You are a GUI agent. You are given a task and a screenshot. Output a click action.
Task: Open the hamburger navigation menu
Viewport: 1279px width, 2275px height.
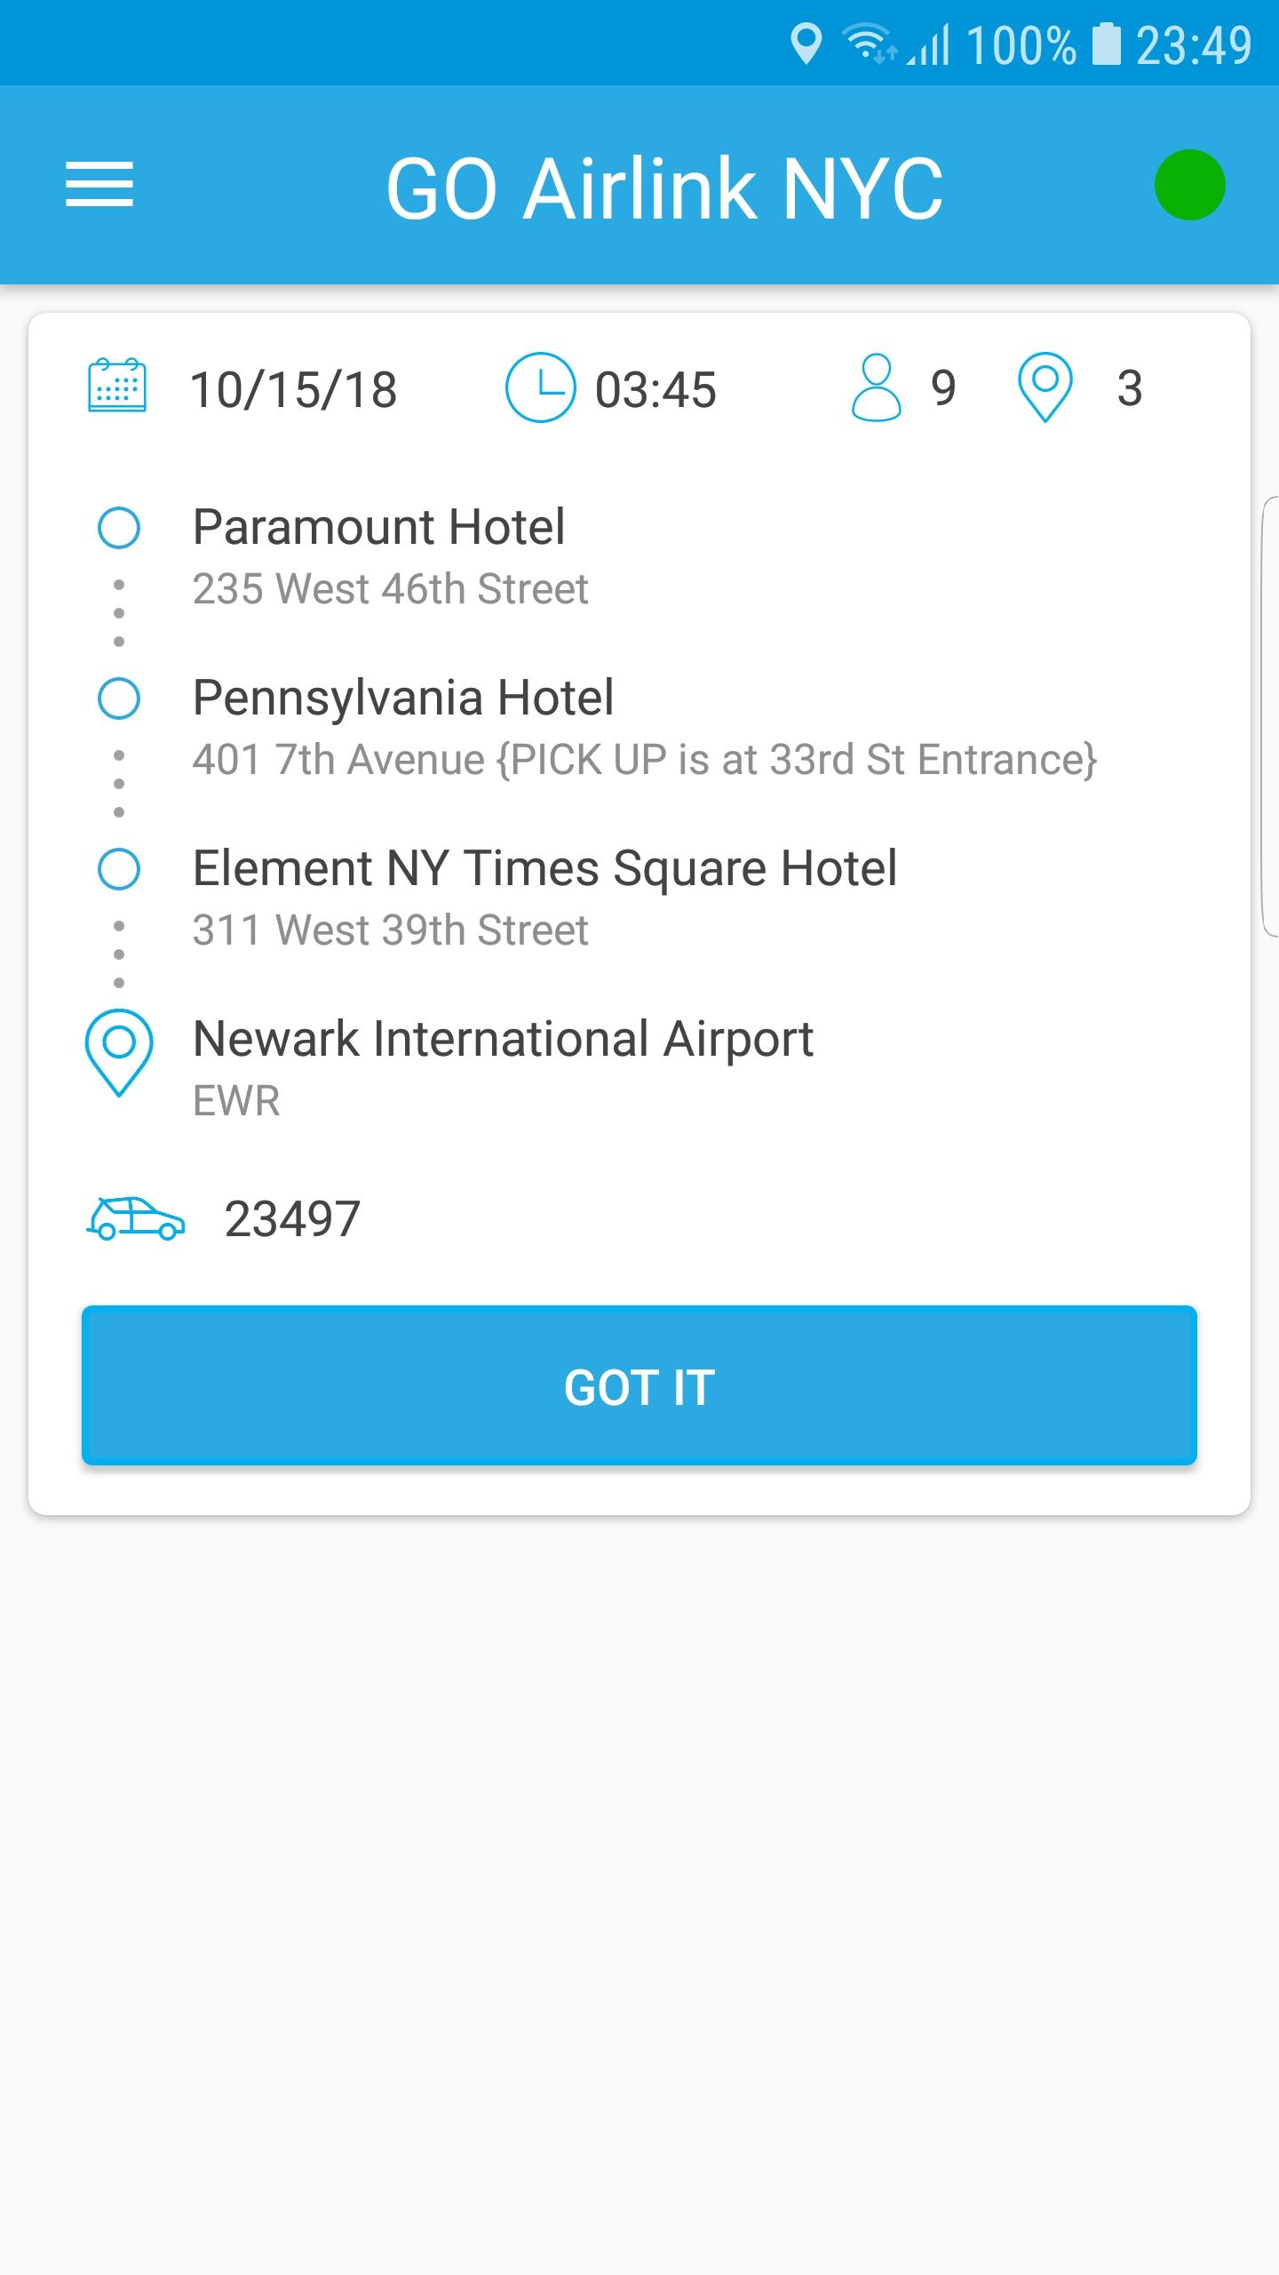pos(99,185)
